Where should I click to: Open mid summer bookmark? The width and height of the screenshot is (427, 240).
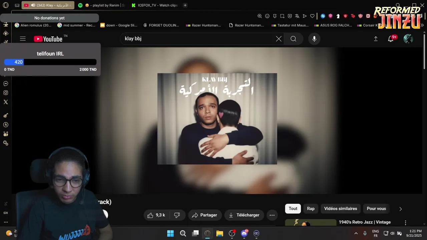pyautogui.click(x=76, y=25)
